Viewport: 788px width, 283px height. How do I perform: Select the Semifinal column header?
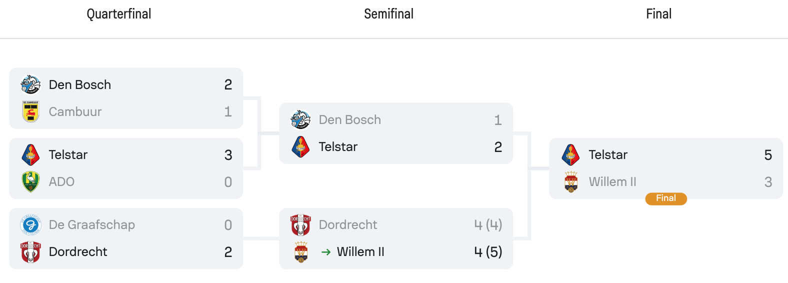389,14
